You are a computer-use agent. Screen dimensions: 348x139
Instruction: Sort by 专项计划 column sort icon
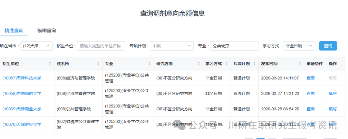click(x=254, y=64)
